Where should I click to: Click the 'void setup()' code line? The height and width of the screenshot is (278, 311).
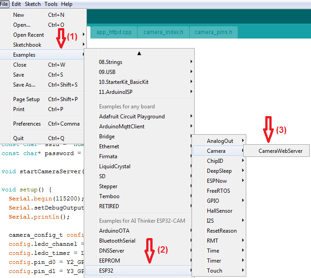tap(26, 190)
